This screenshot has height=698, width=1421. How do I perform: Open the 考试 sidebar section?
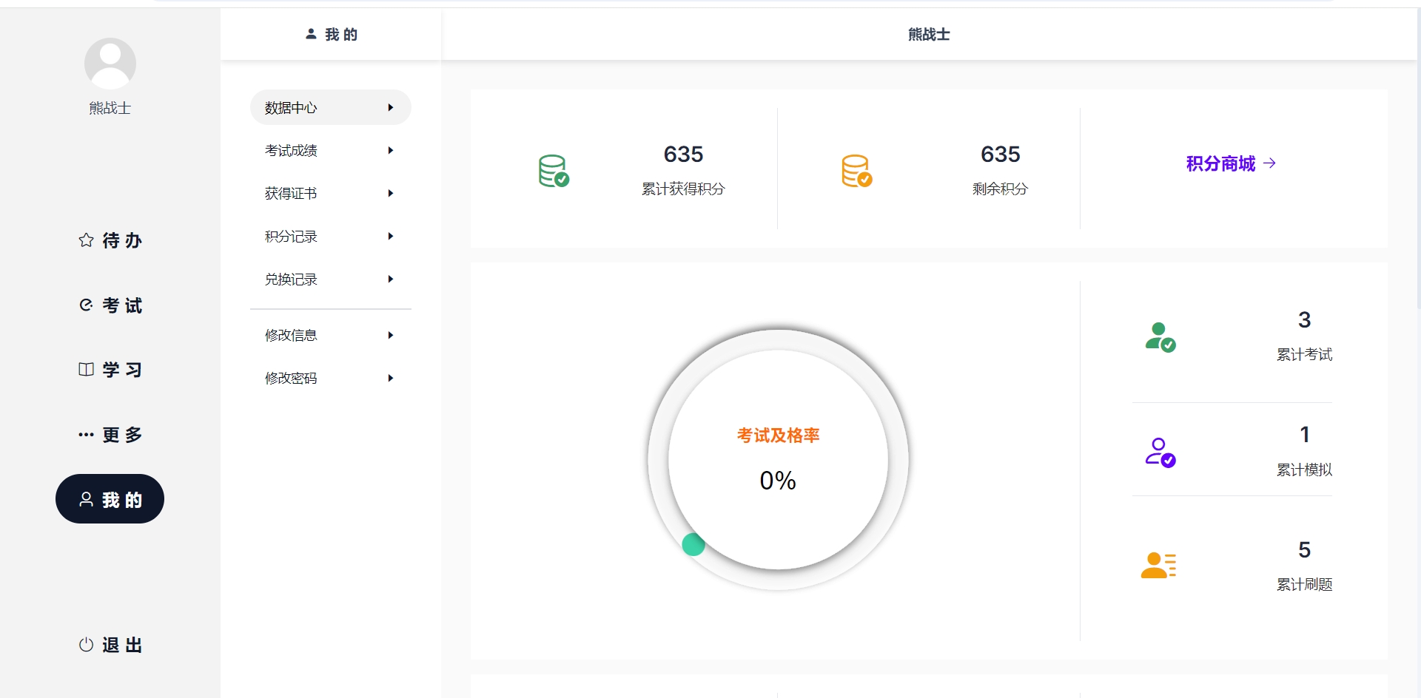(110, 305)
